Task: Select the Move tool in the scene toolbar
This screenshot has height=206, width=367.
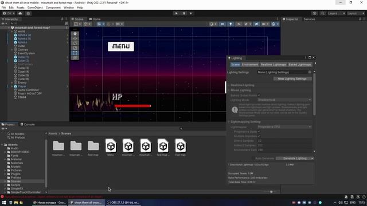Action: [75, 38]
